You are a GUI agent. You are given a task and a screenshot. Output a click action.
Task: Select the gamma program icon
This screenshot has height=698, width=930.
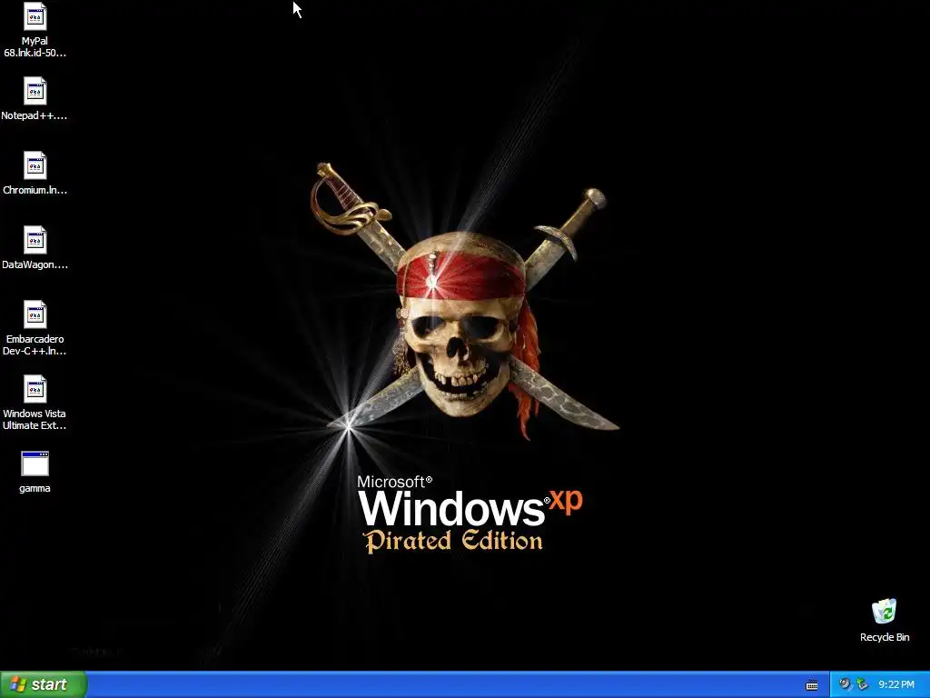coord(35,464)
